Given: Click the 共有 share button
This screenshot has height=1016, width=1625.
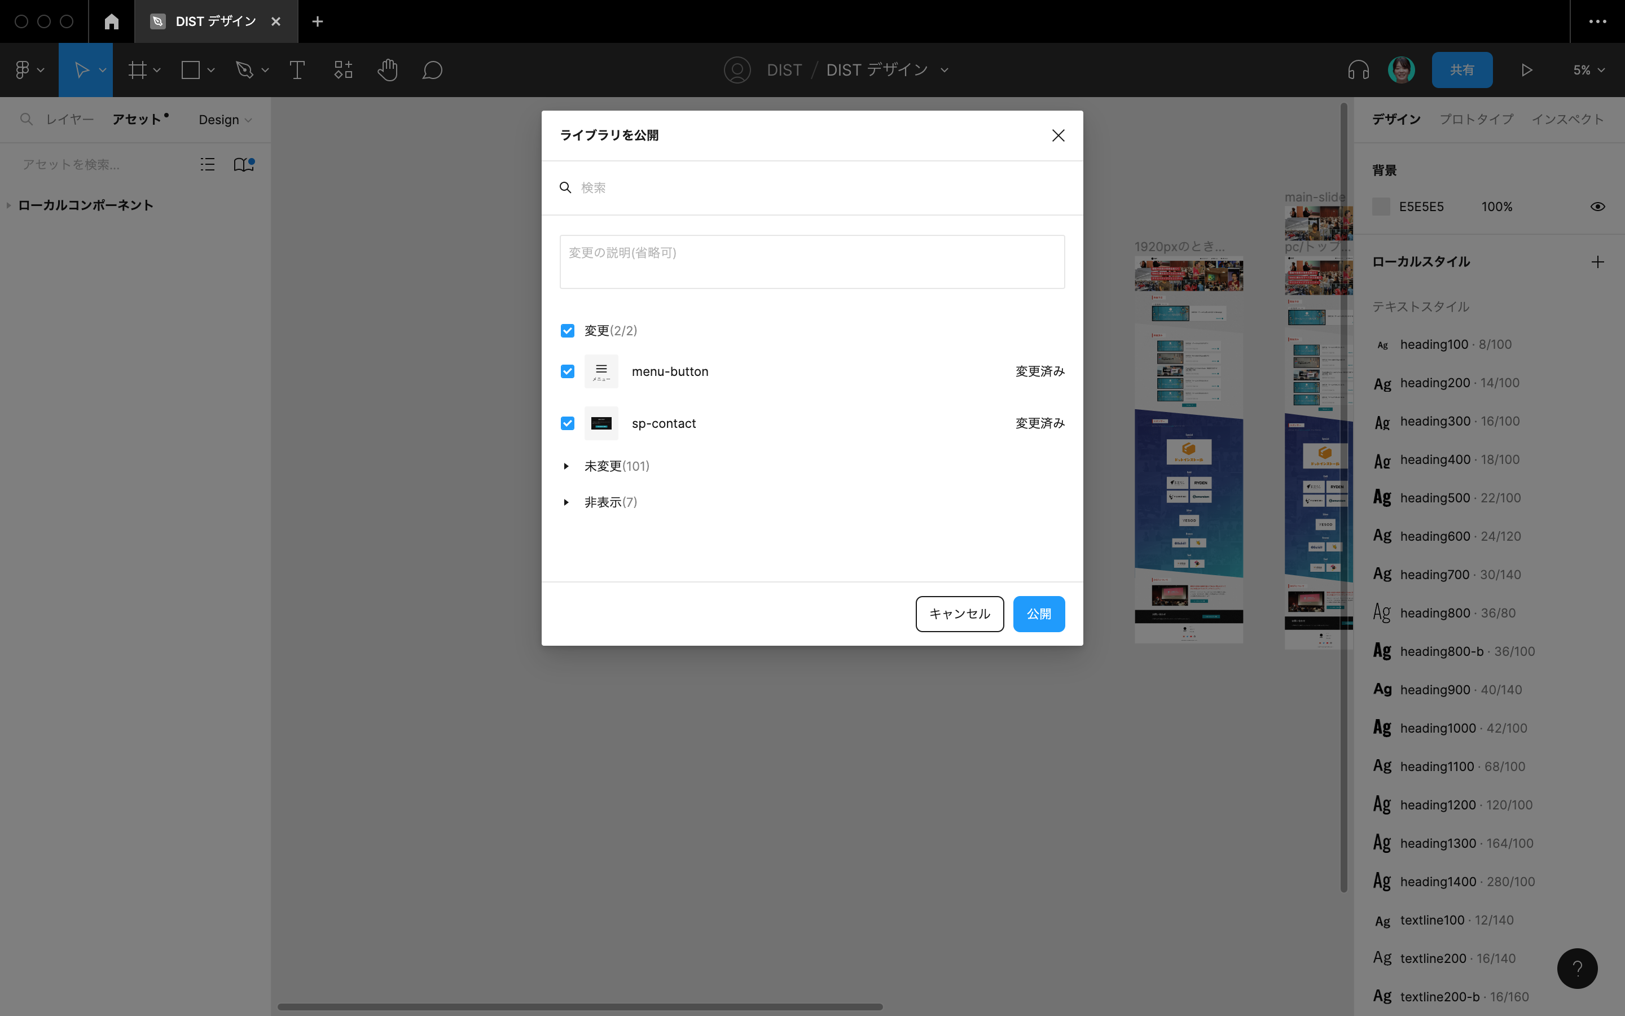Looking at the screenshot, I should click(1462, 70).
